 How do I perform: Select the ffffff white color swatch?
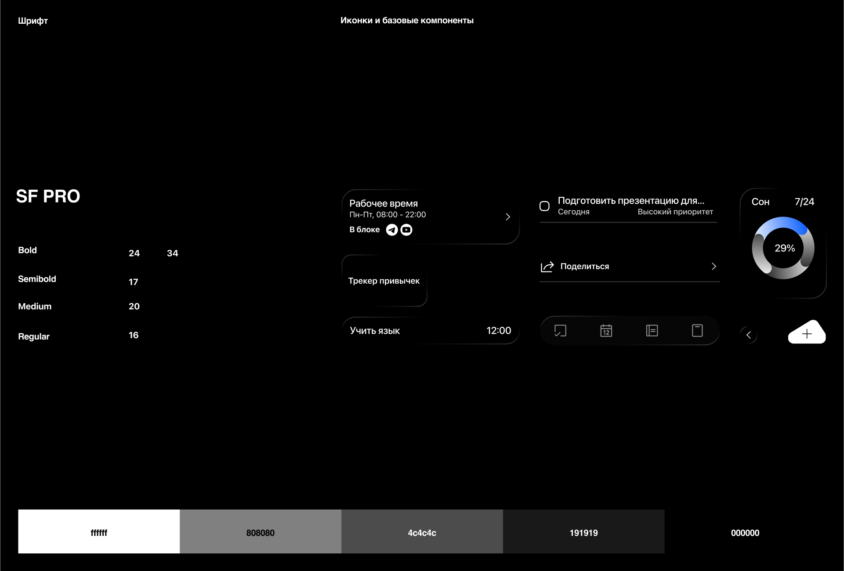pyautogui.click(x=99, y=531)
